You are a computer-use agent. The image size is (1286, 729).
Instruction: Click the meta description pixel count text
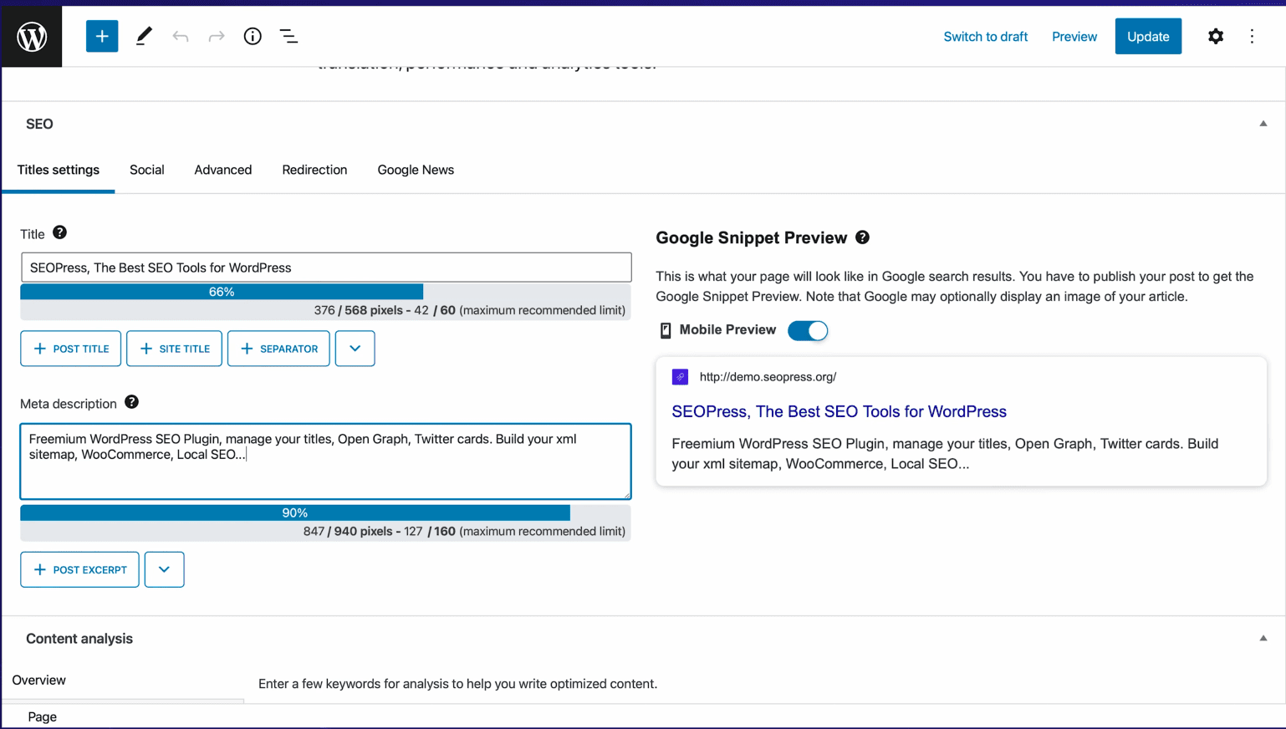464,531
